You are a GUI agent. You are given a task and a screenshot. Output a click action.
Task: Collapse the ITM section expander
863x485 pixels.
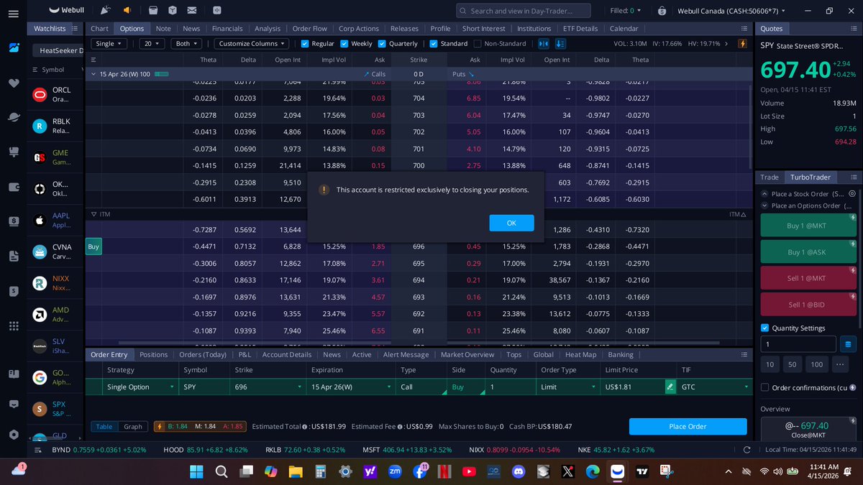[x=93, y=214]
